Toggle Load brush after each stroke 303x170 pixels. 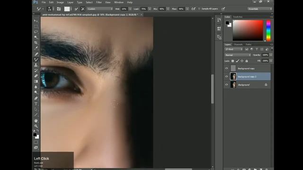(76, 9)
